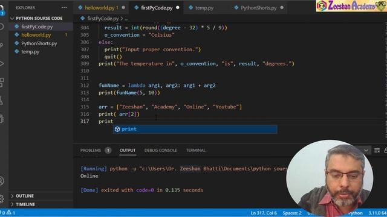Select firstPyCode.py in the Explorer tree

[41, 27]
